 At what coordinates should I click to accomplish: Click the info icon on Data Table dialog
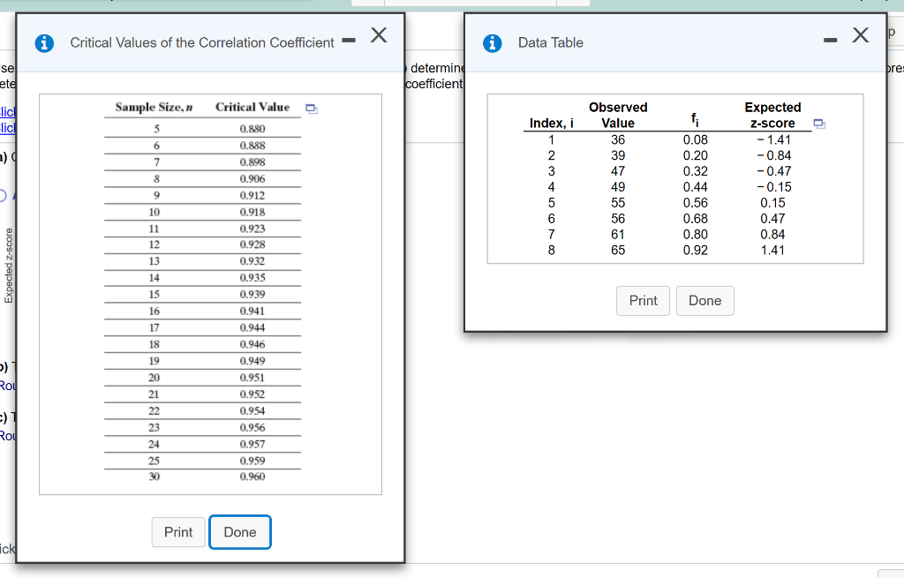tap(493, 42)
